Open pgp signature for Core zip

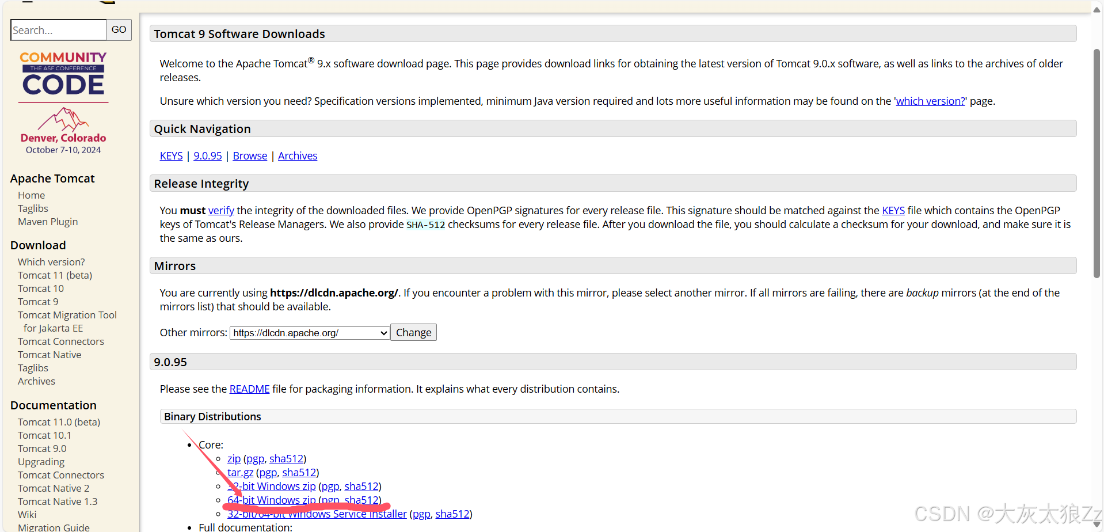[255, 459]
